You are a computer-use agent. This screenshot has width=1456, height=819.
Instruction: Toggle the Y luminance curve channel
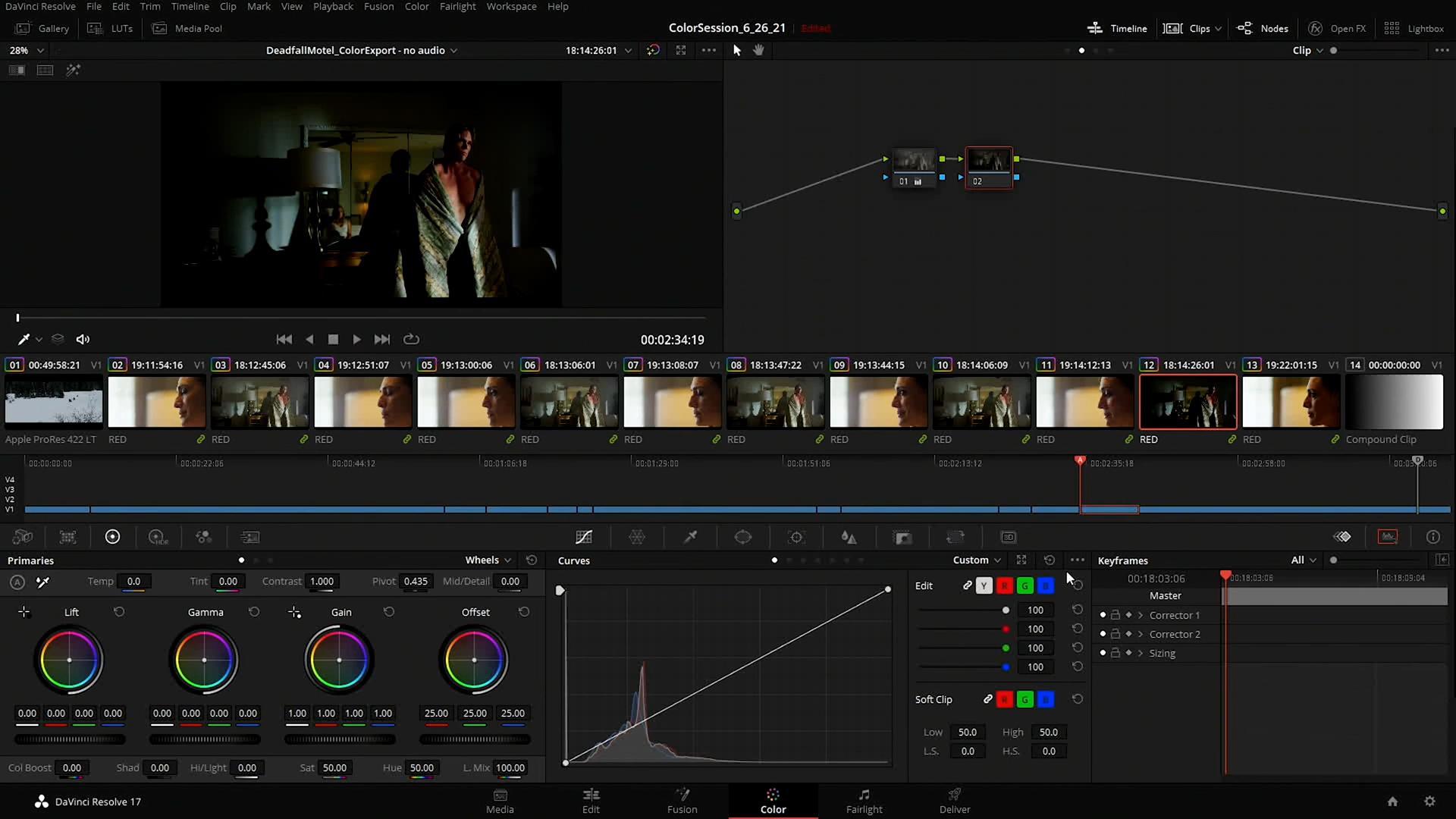coord(984,585)
